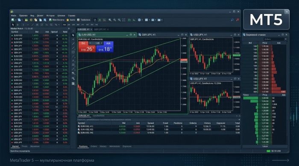Click the red search icon at the toolbar's right end
299x166 pixels.
coord(237,20)
